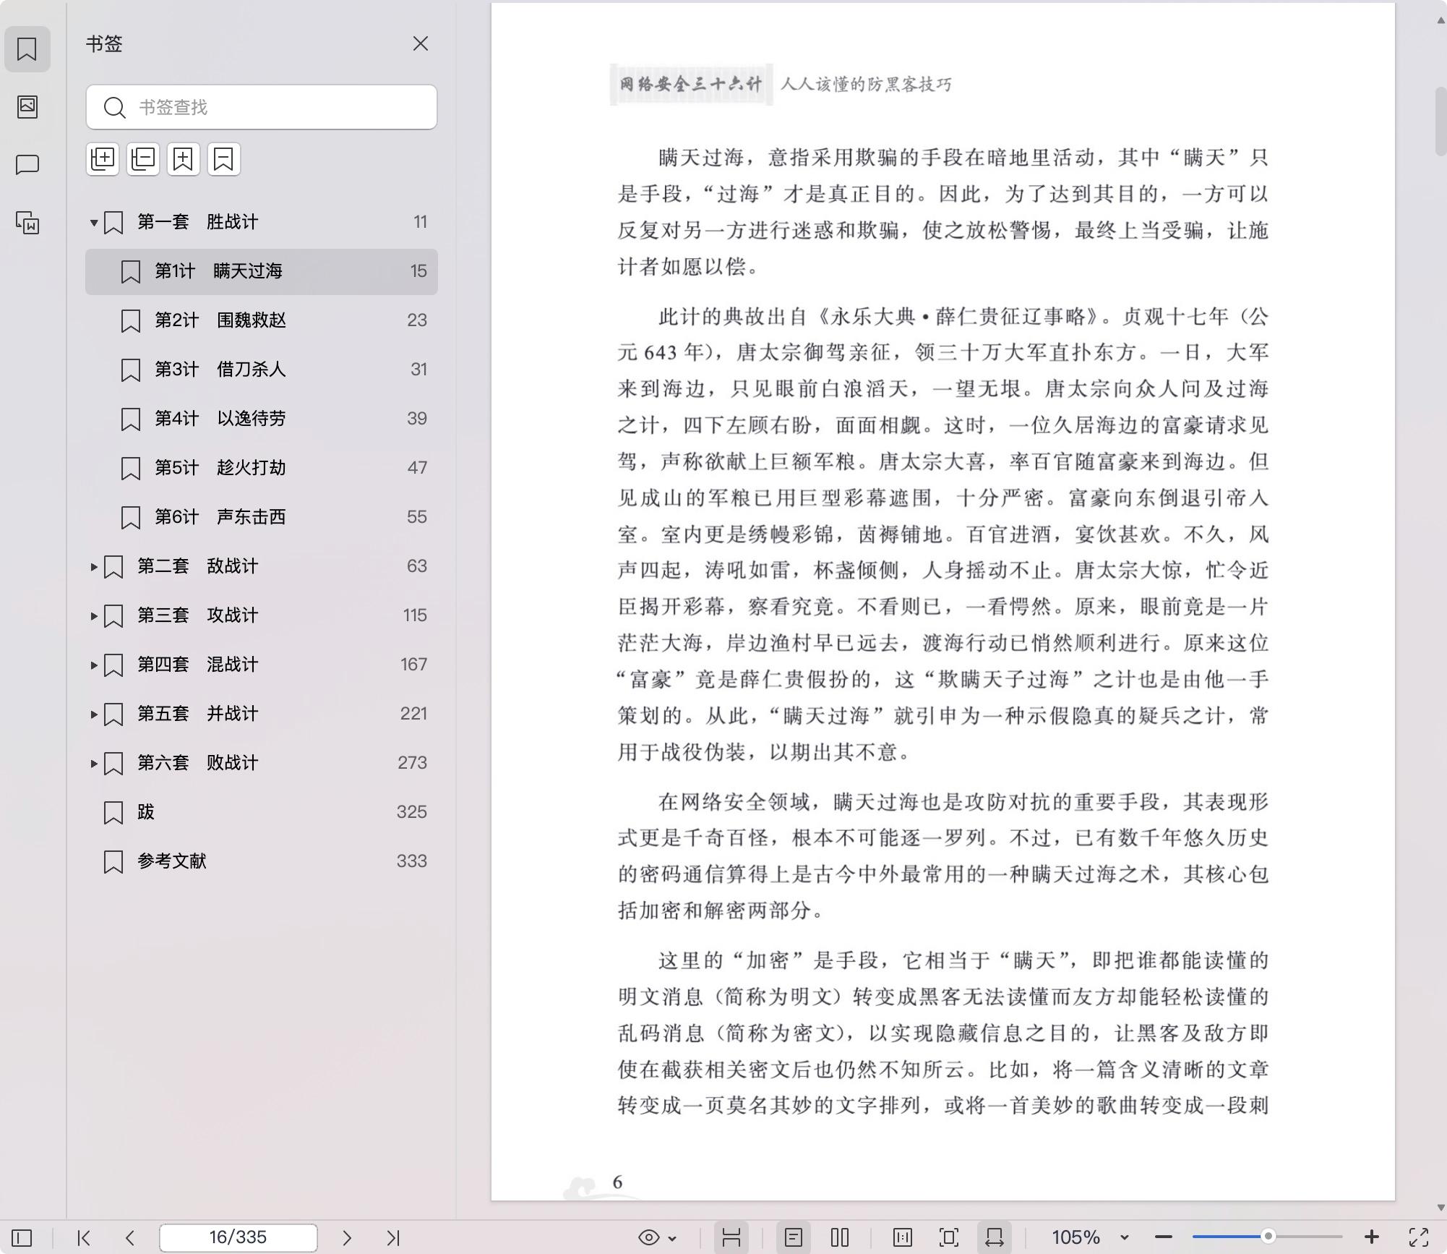Zoom in with the plus button
Screen dimensions: 1447x1254
[x=1372, y=1237]
